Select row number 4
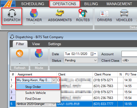Image resolution: width=137 pixels, height=108 pixels. 13,98
